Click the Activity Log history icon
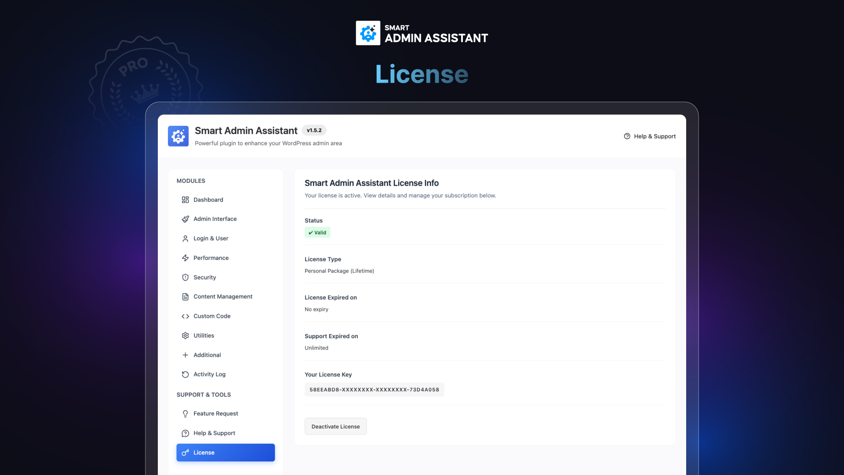844x475 pixels. [x=185, y=374]
